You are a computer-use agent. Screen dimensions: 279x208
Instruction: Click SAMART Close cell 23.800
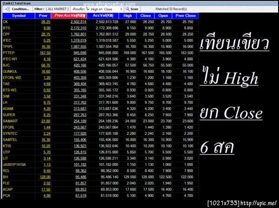click(x=148, y=121)
